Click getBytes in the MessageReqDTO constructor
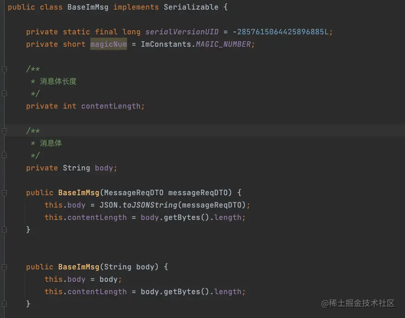This screenshot has width=405, height=318. pyautogui.click(x=182, y=217)
